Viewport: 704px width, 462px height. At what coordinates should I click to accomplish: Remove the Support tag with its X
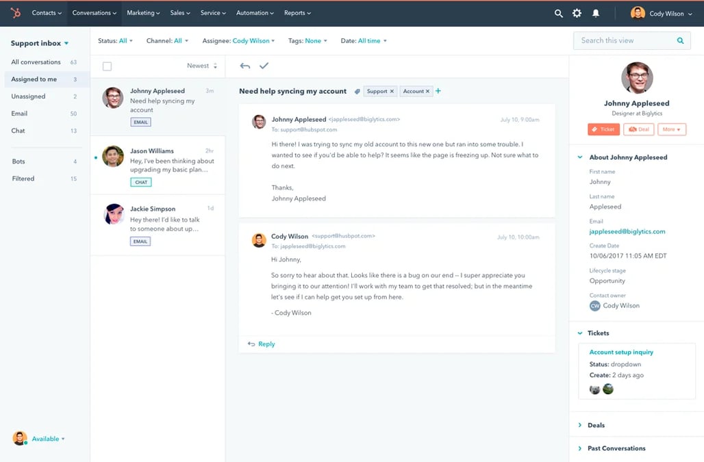(392, 91)
